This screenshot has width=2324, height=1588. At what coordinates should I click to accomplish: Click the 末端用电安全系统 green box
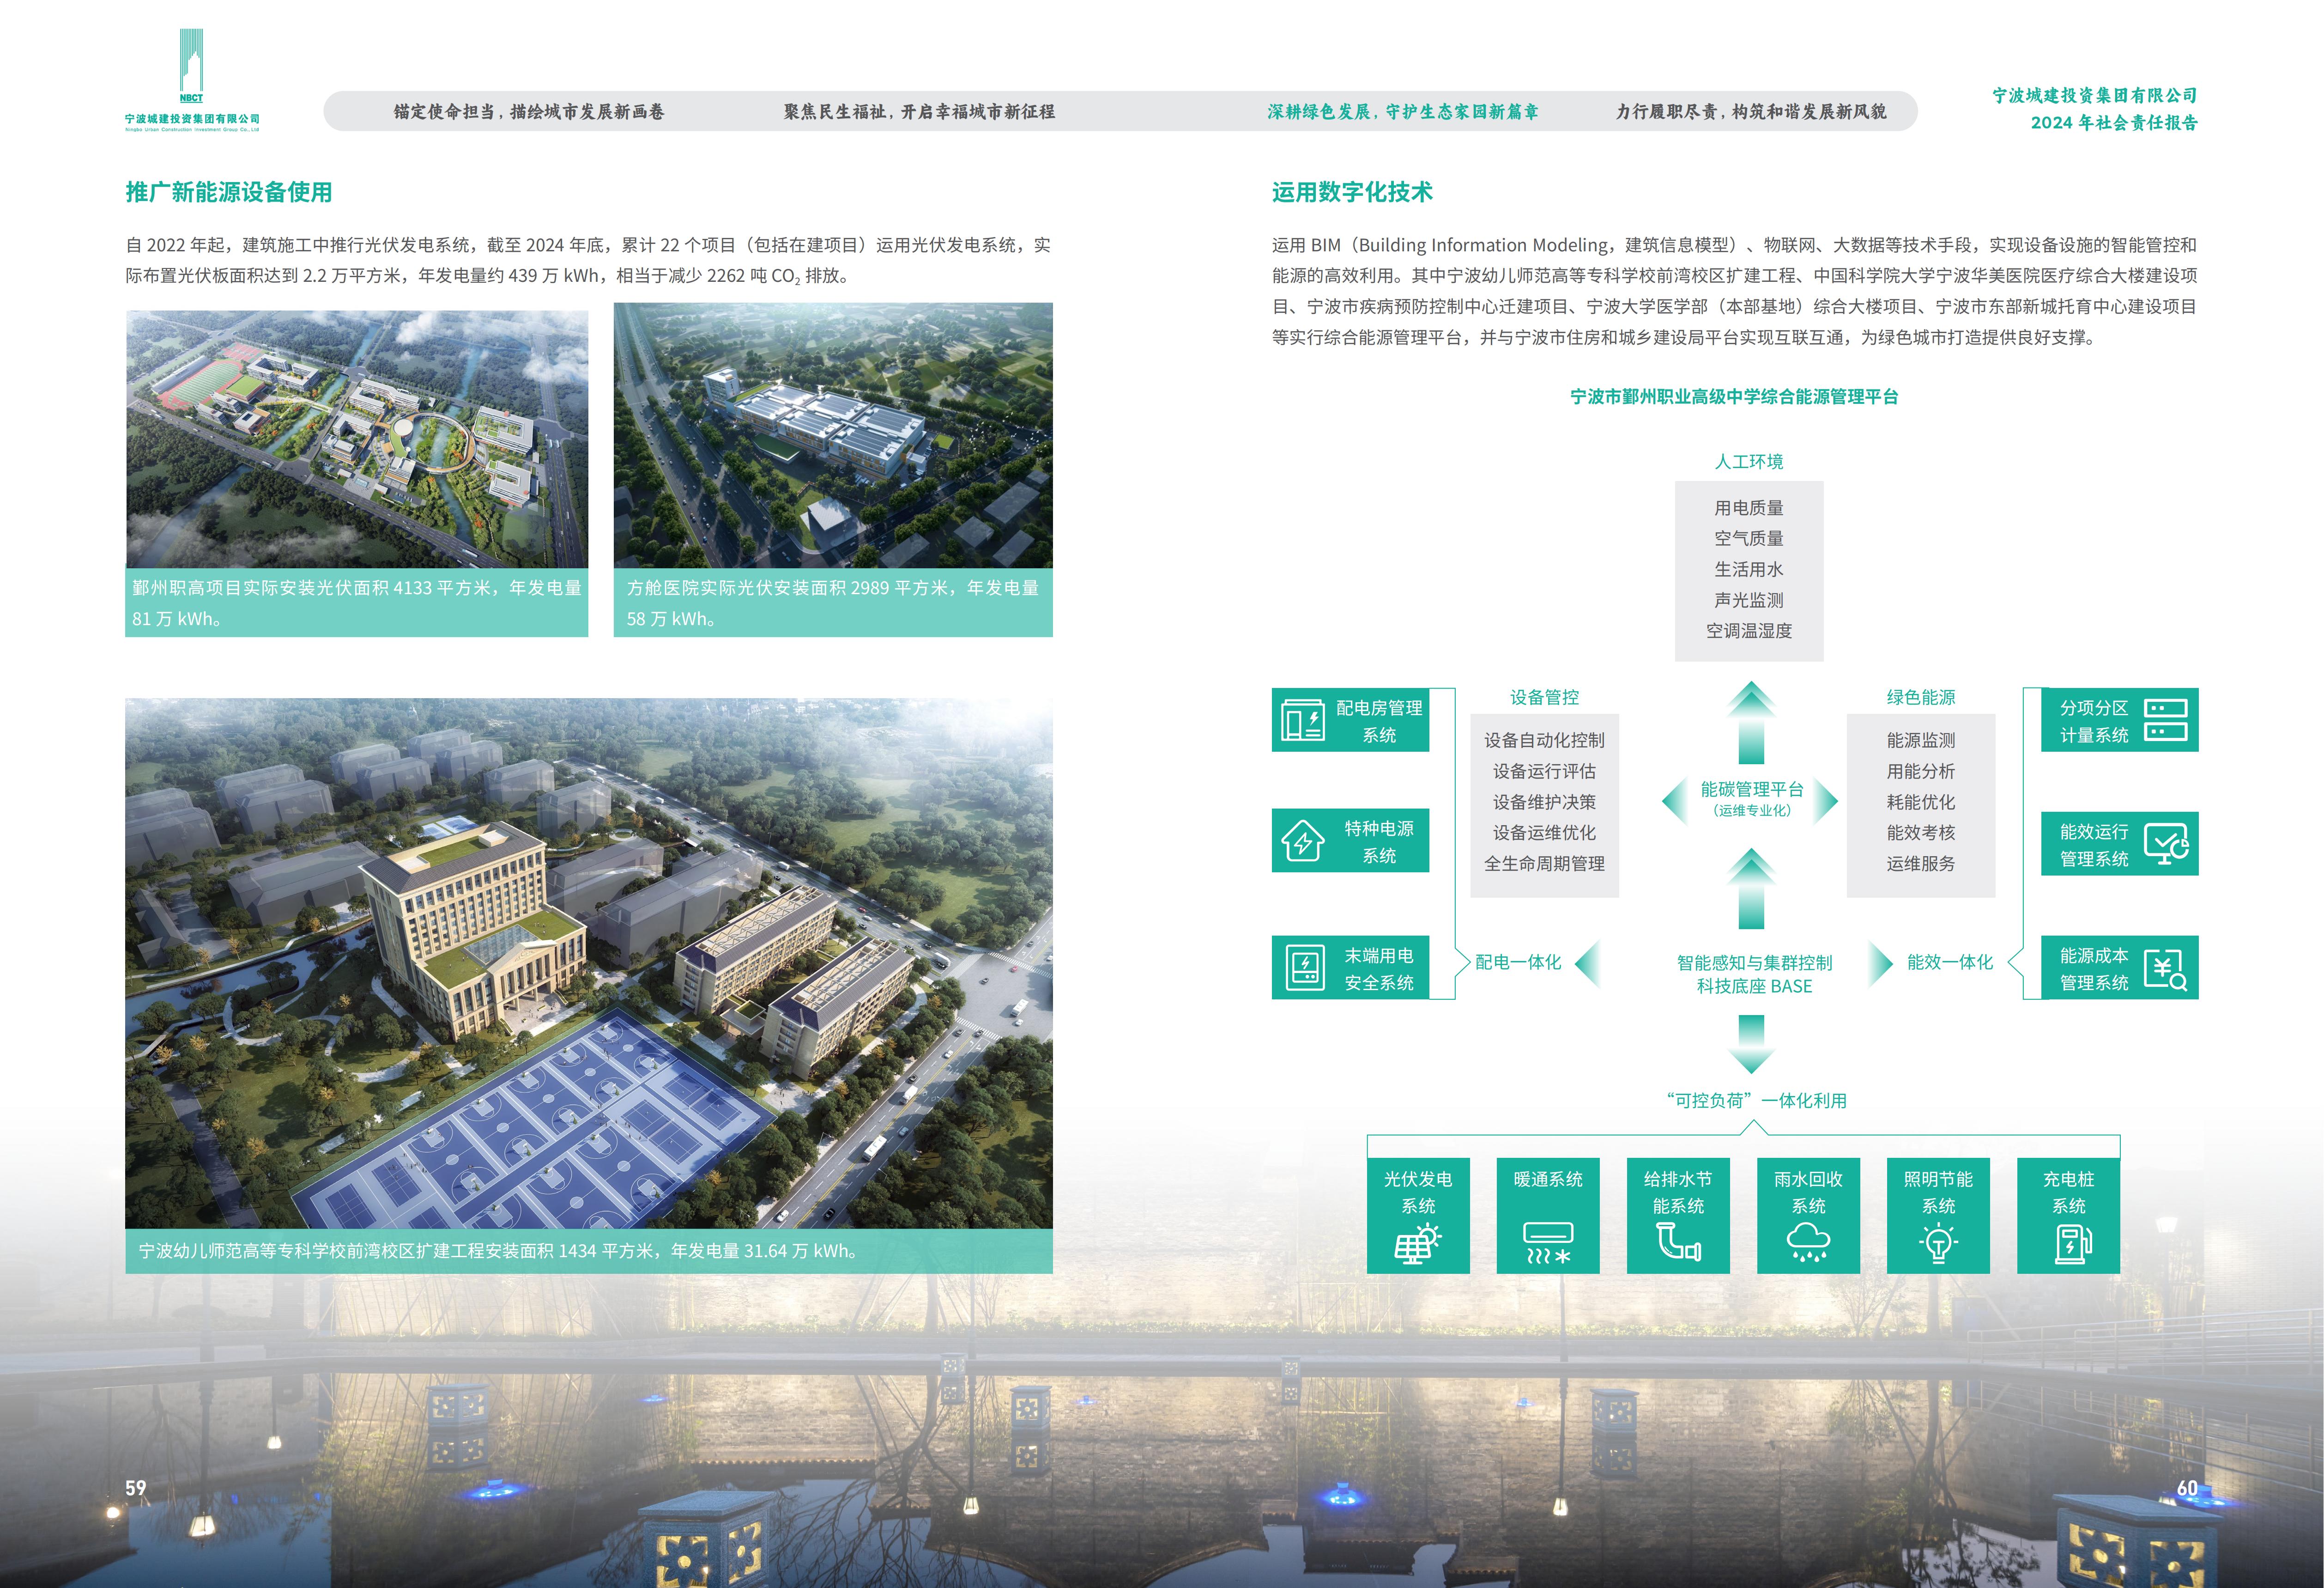(1350, 967)
